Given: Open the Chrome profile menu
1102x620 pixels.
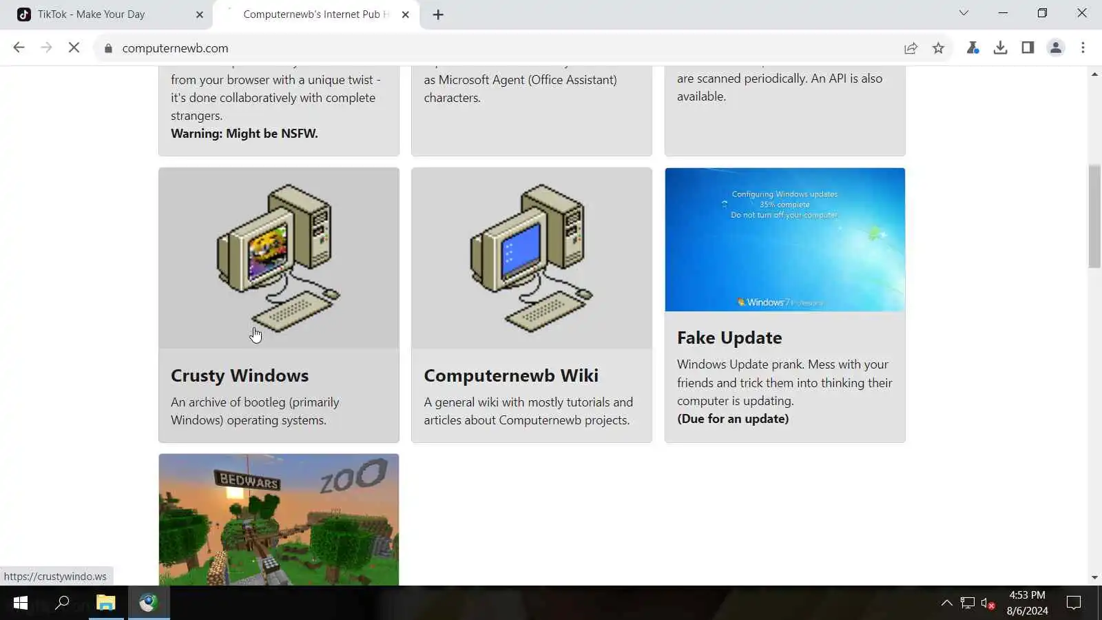Looking at the screenshot, I should click(x=1055, y=48).
